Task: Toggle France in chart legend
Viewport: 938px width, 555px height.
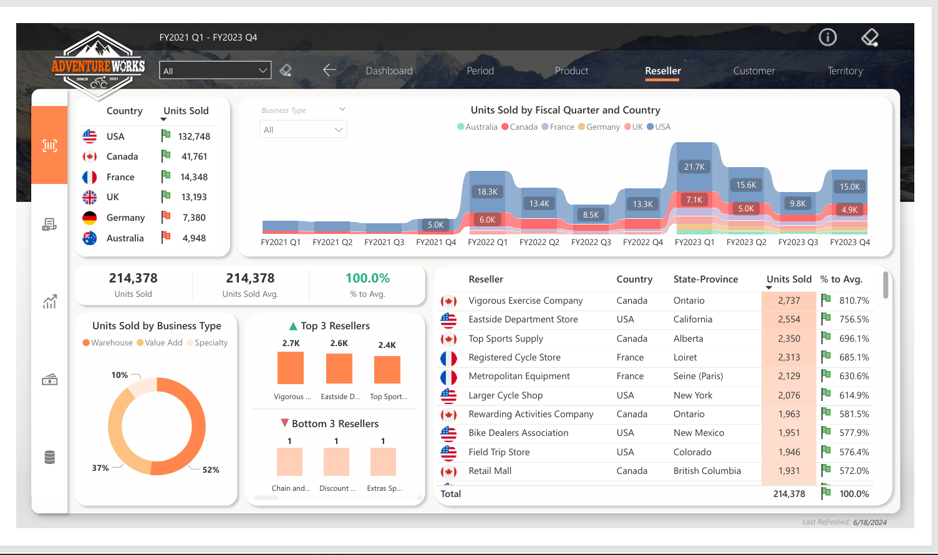Action: coord(558,127)
